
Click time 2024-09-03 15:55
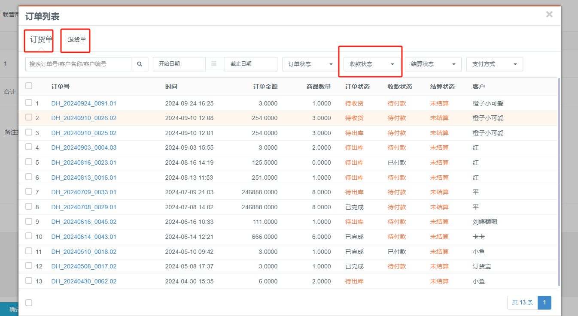point(189,147)
